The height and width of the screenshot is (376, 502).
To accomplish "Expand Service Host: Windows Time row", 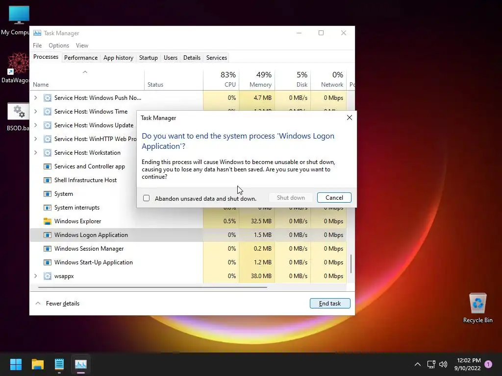I will point(35,111).
